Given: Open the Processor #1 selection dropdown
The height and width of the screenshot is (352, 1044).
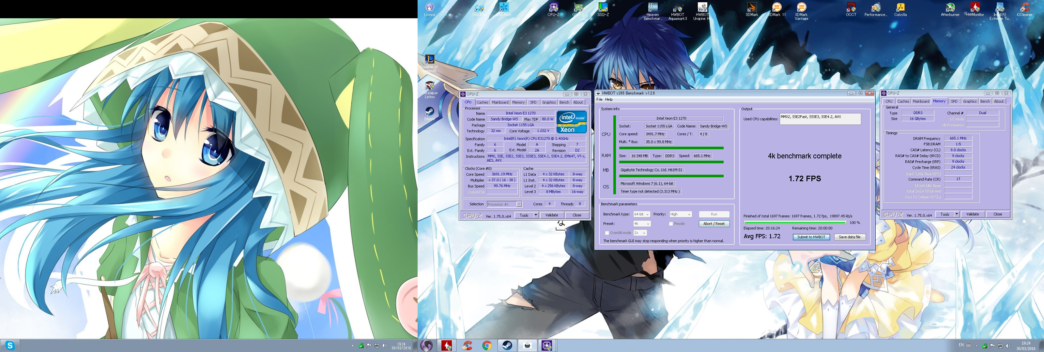Looking at the screenshot, I should tap(504, 204).
